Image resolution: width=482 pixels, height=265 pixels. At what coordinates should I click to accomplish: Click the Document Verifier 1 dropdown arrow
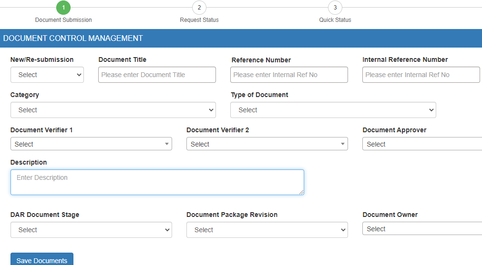[x=167, y=144]
